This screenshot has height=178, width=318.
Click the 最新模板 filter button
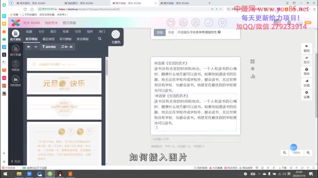(49, 47)
